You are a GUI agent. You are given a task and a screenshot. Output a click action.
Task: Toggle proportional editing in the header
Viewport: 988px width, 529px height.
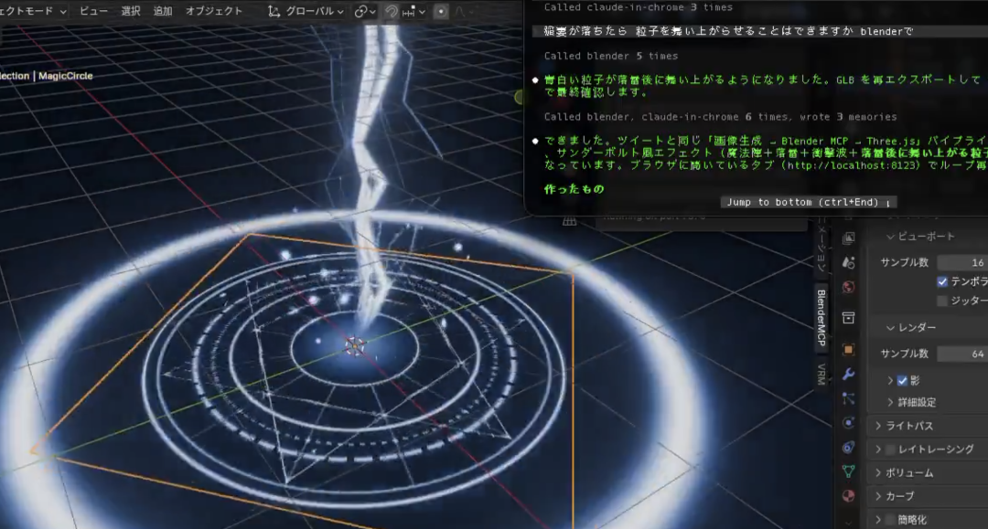click(441, 11)
